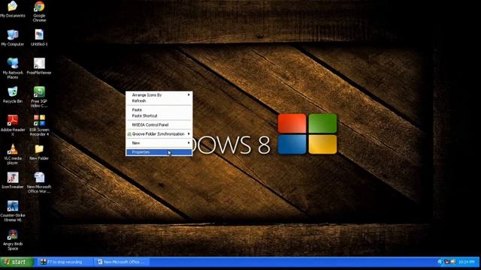Choose Paste Shortcut in the context menu

coord(159,115)
